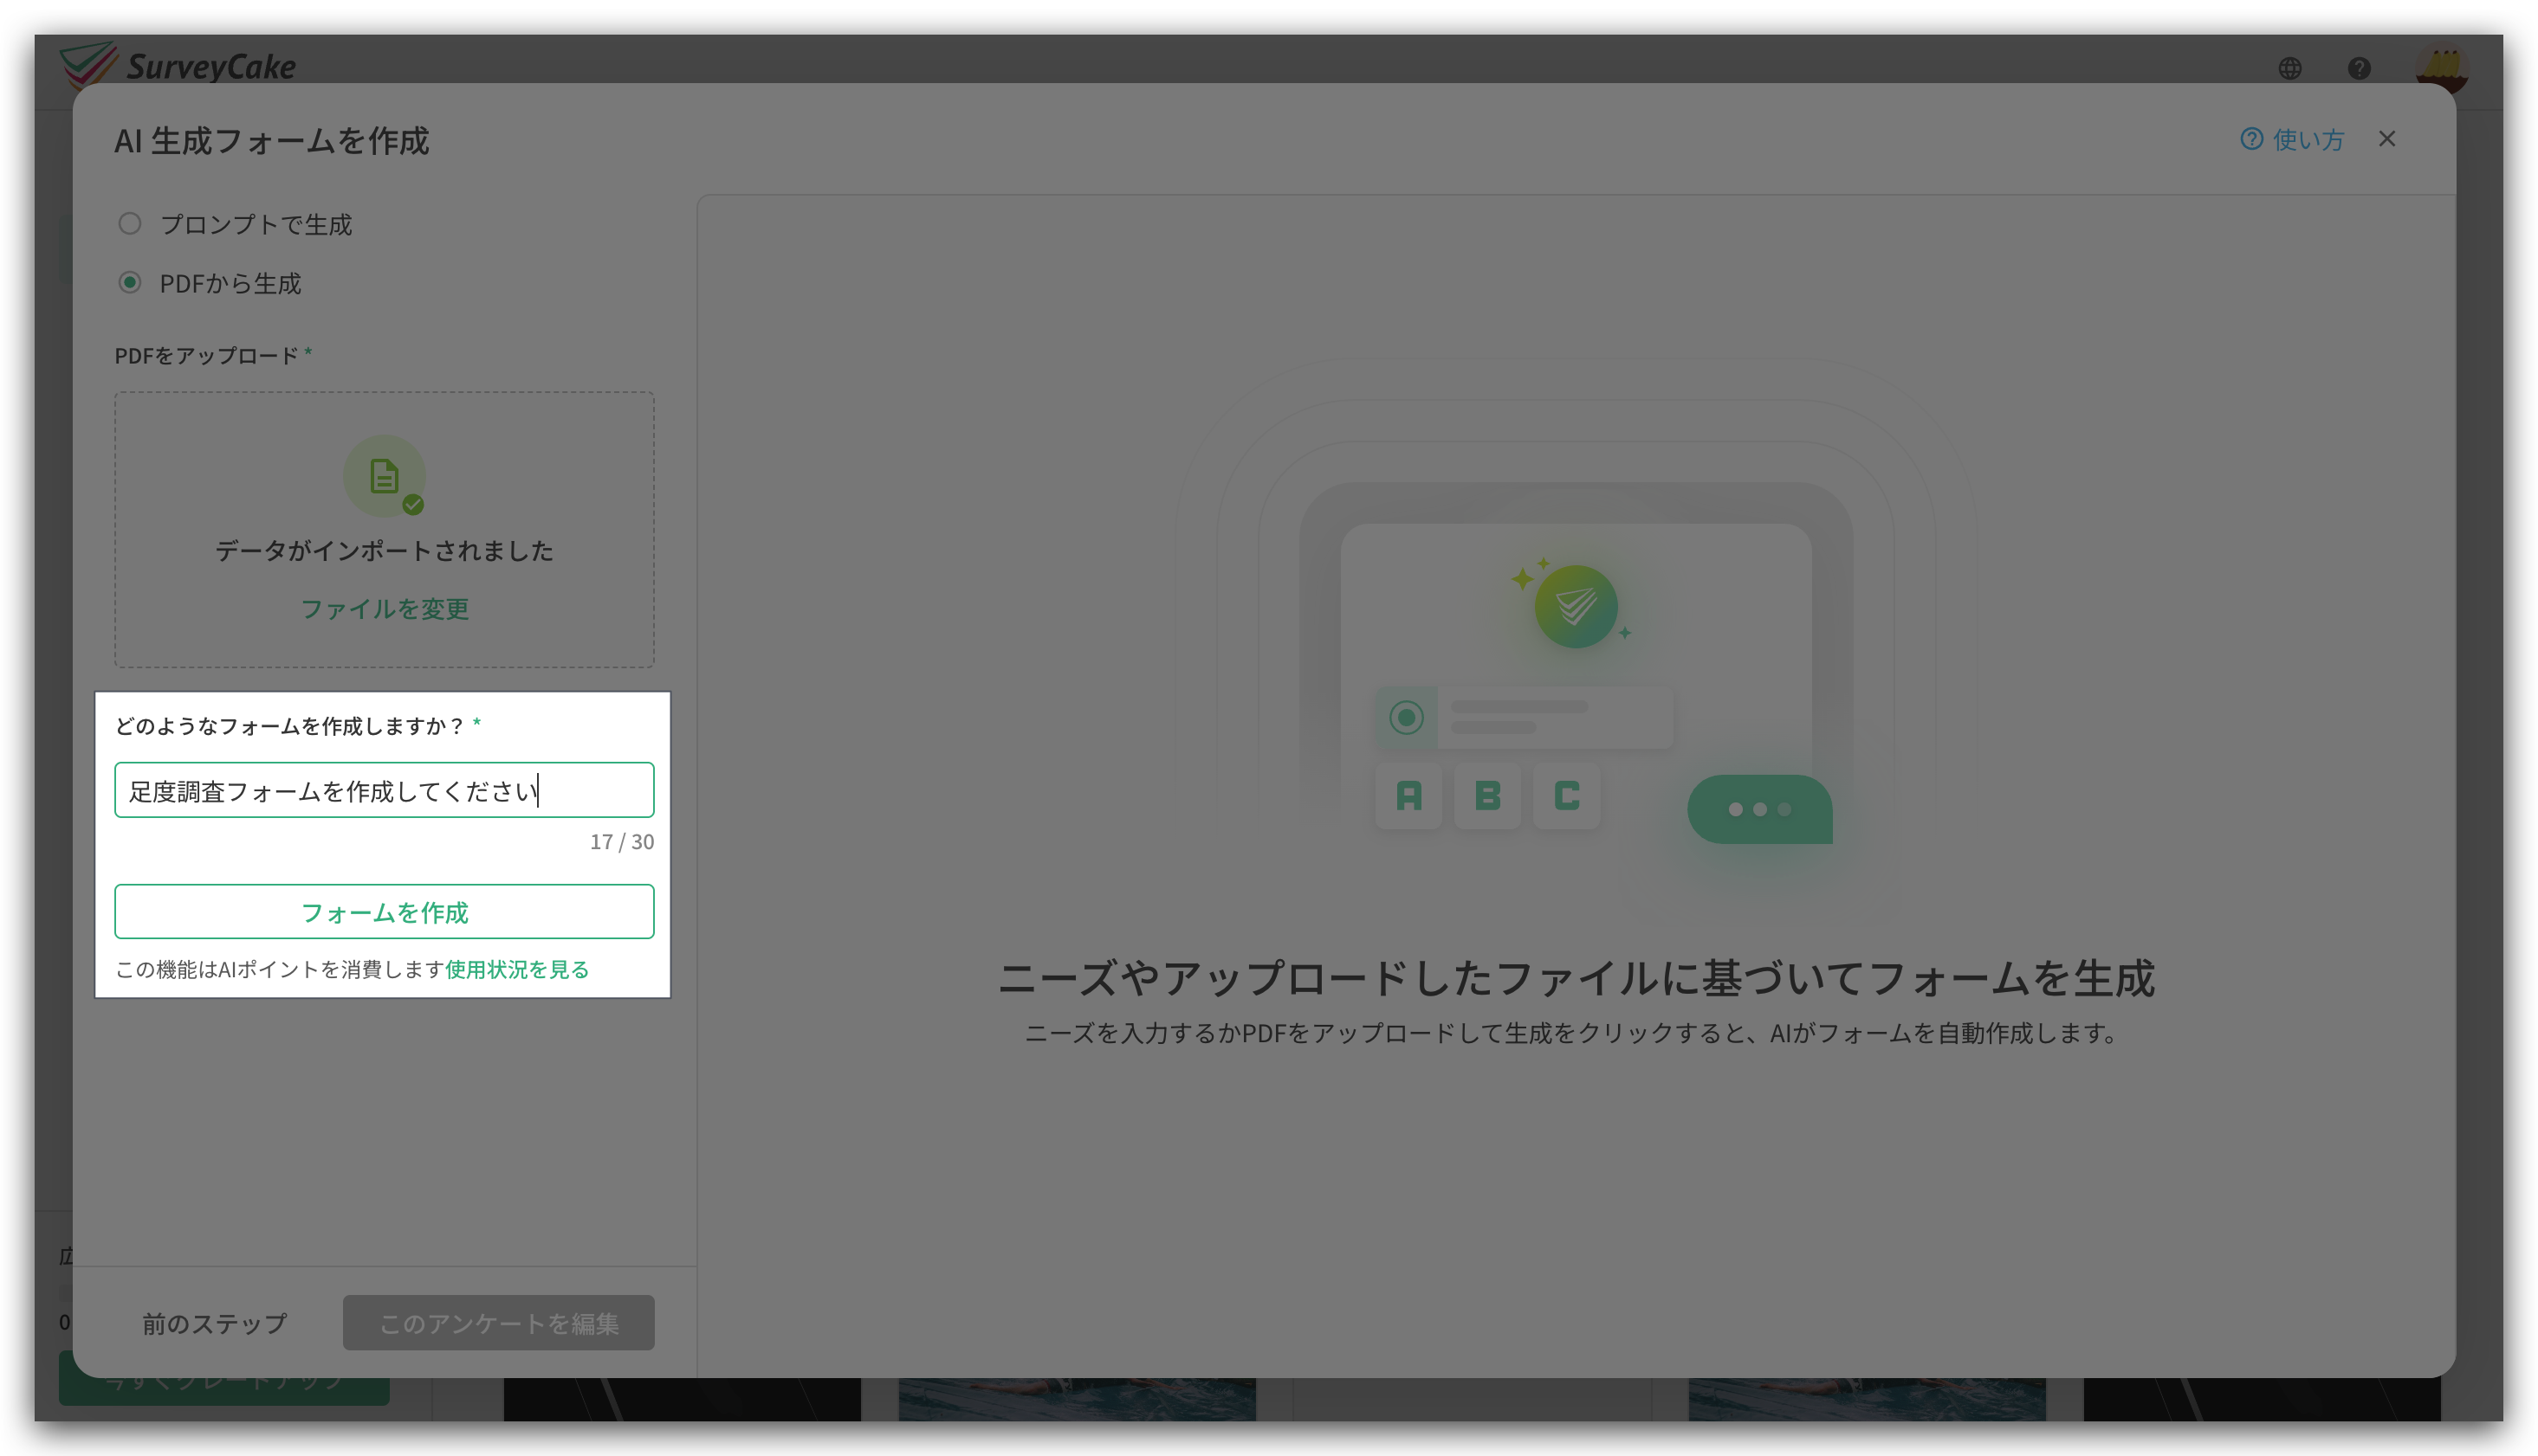Screen dimensions: 2538x1456
Task: Open the user avatar menu
Action: pyautogui.click(x=2441, y=68)
